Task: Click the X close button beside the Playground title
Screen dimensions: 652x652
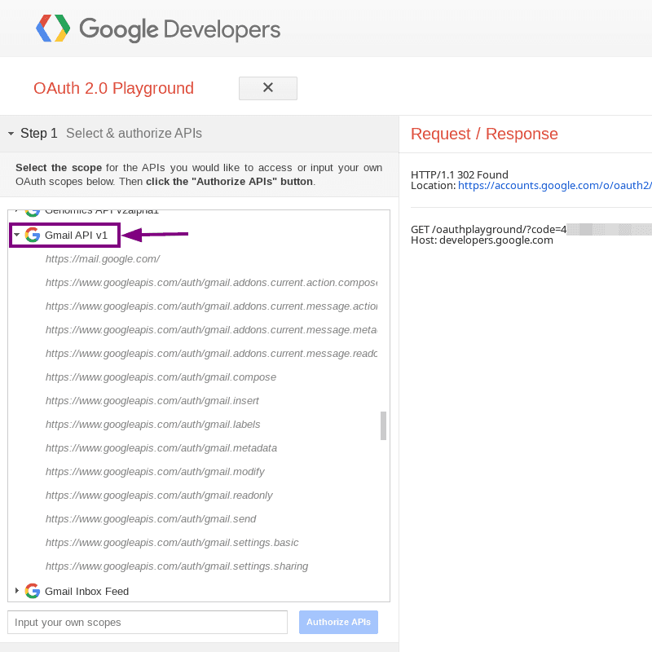Action: (267, 88)
